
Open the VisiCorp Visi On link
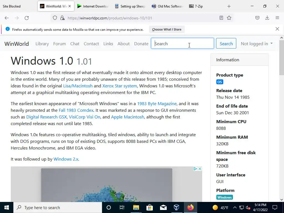[85, 117]
